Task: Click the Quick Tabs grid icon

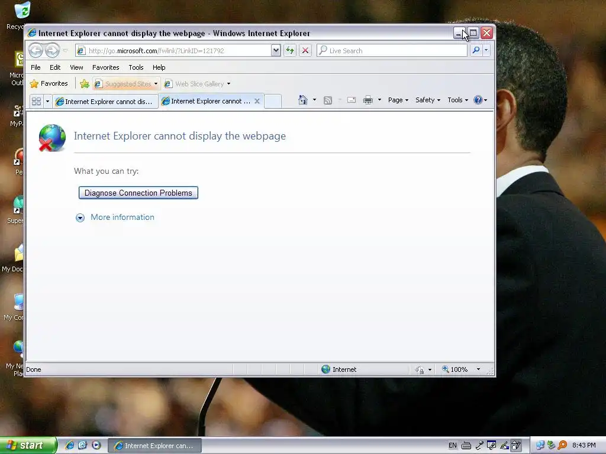Action: 36,101
